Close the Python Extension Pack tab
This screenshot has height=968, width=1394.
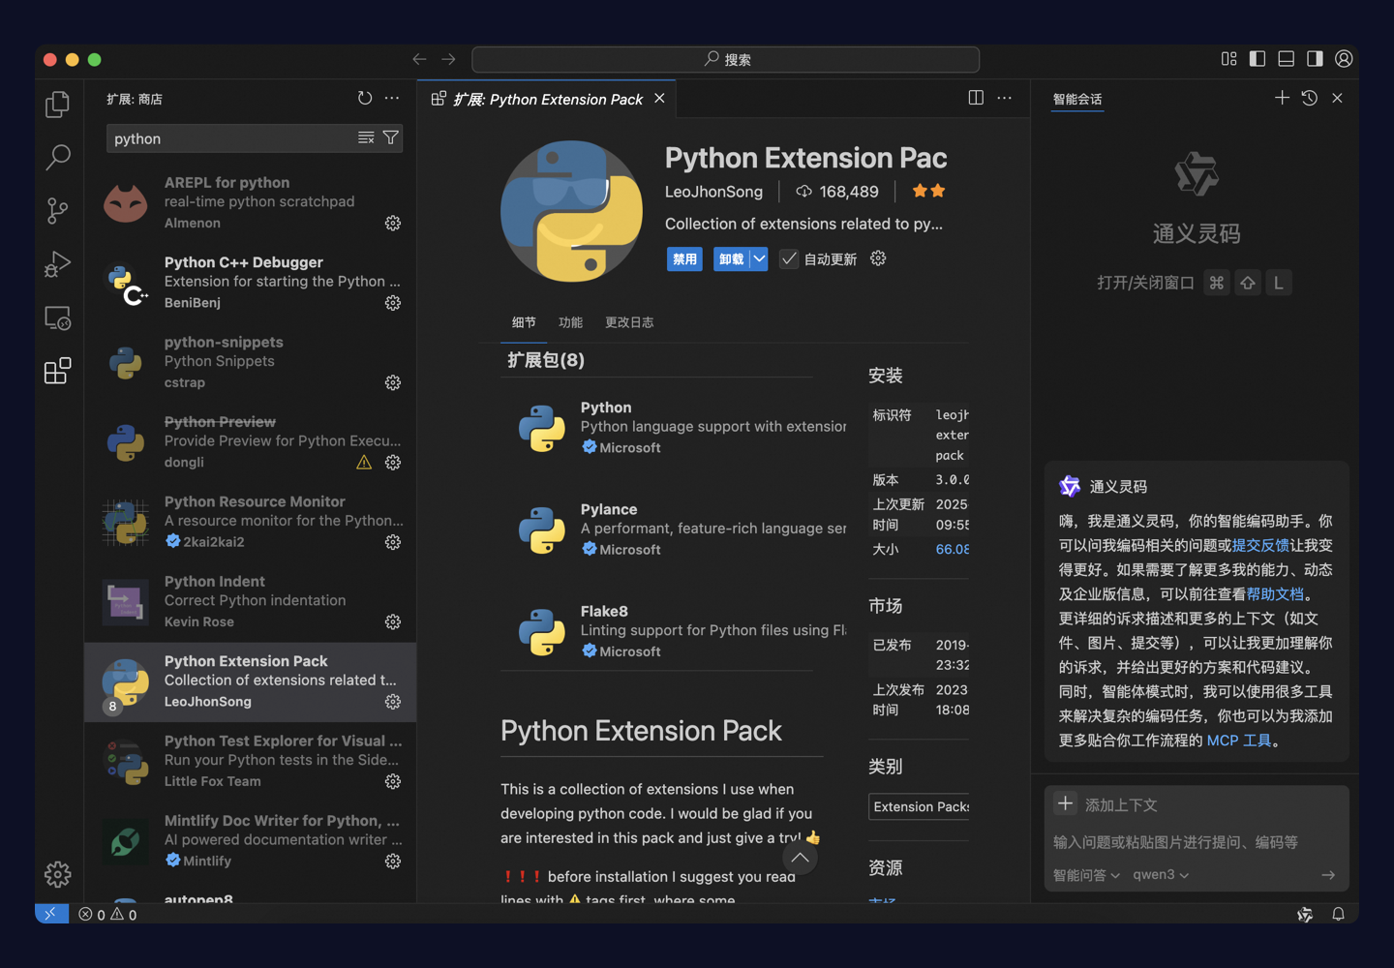tap(659, 98)
